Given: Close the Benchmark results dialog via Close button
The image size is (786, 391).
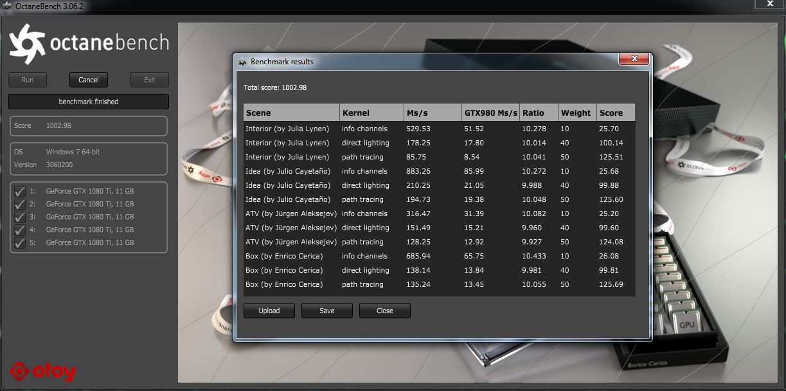Looking at the screenshot, I should 385,311.
